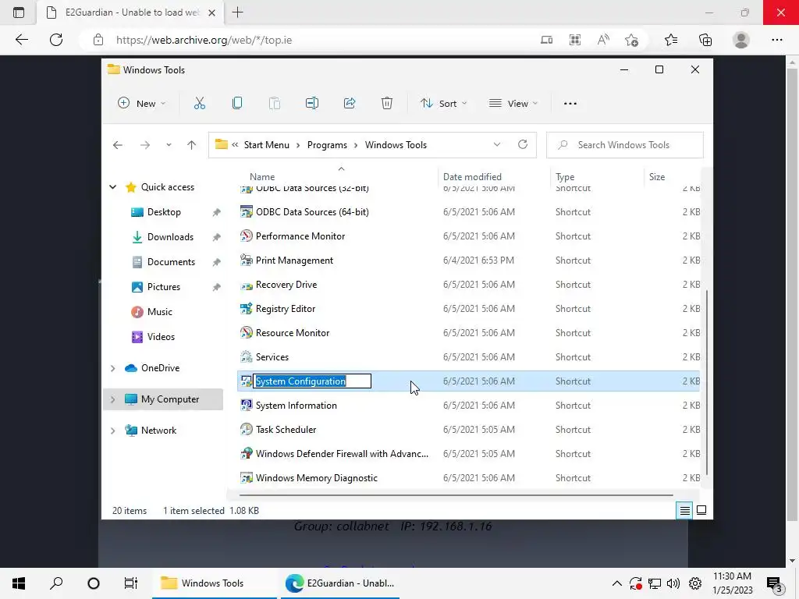
Task: Click the file list vertical scrollbar
Action: click(706, 382)
